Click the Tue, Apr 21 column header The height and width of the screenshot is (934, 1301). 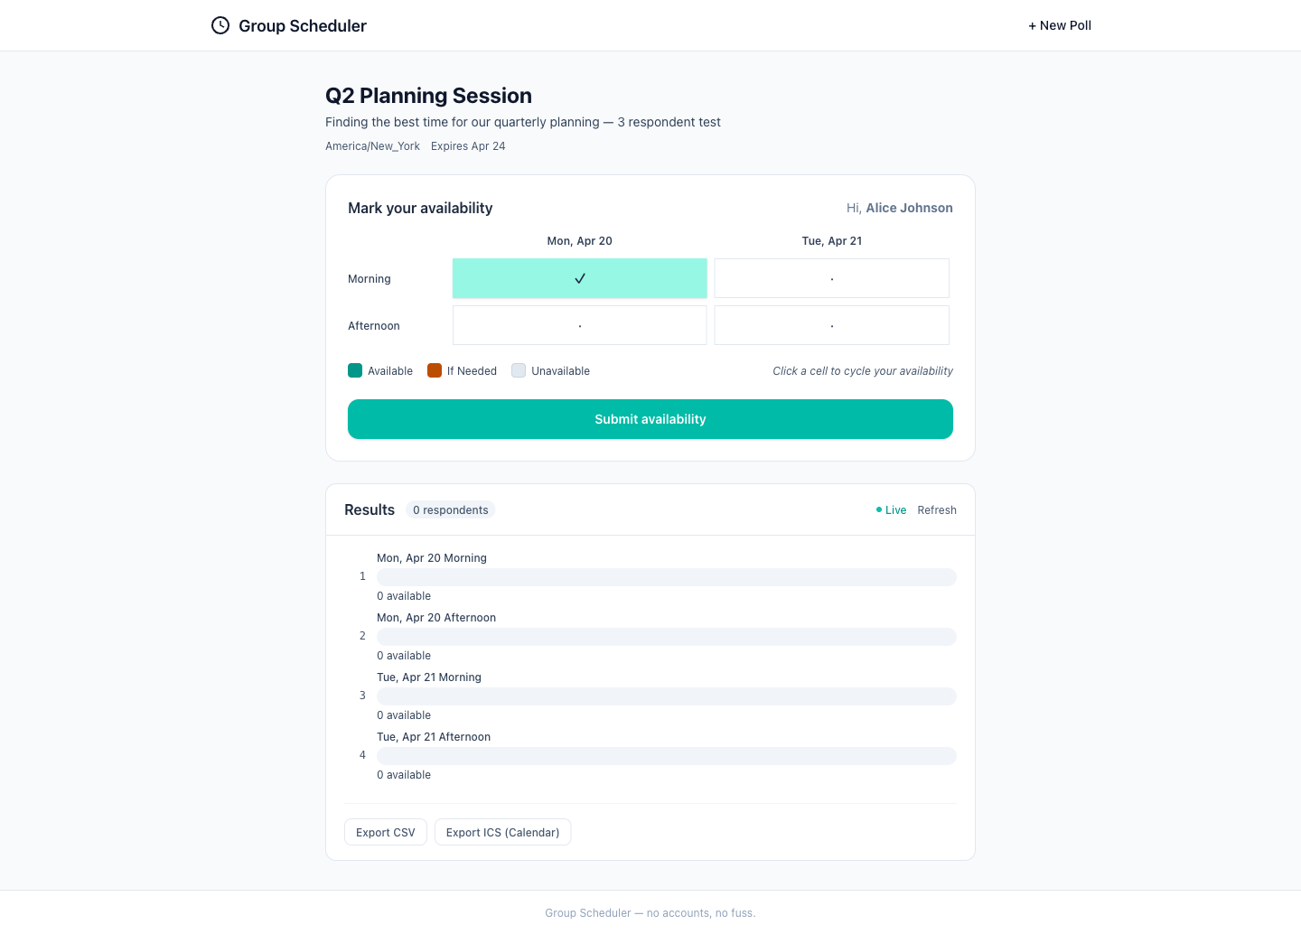(832, 241)
